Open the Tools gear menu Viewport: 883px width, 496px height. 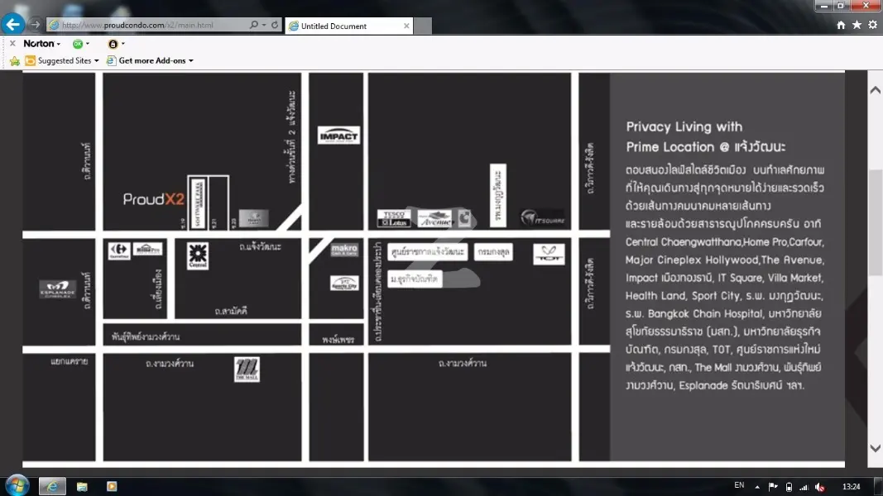[x=872, y=25]
